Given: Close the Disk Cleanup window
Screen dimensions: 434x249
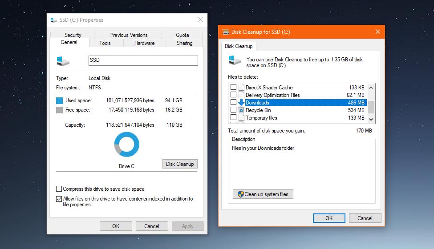Looking at the screenshot, I should (x=378, y=32).
